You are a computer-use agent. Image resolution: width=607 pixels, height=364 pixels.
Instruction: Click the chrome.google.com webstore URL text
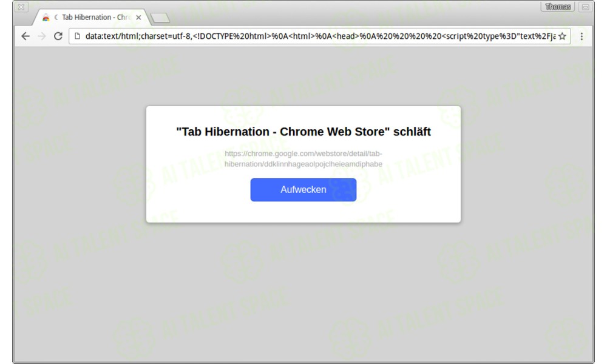303,158
